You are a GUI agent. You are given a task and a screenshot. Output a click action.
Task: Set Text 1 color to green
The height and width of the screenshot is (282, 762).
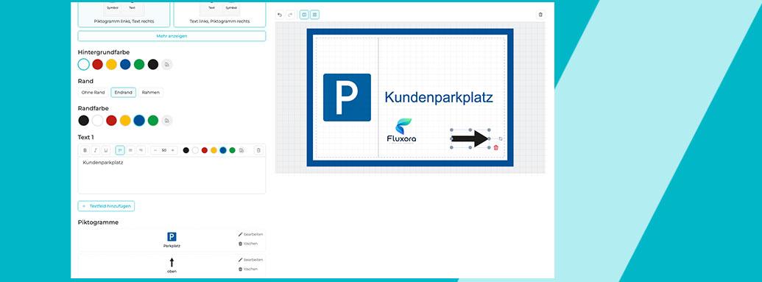[233, 150]
